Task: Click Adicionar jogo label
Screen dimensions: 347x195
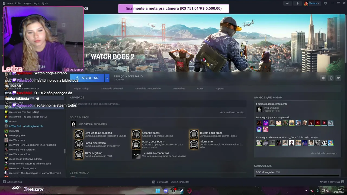Action: [15, 182]
